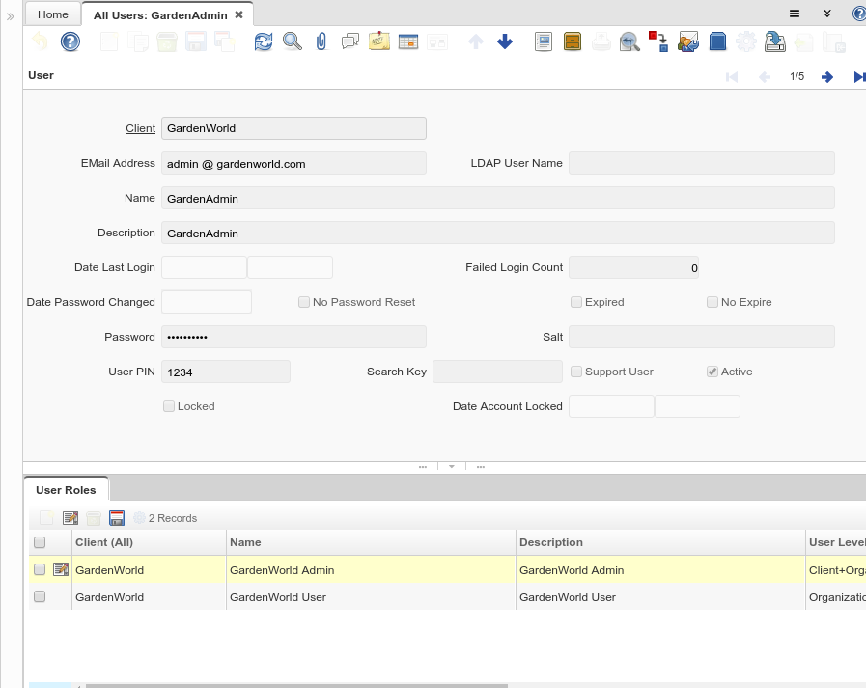Image resolution: width=866 pixels, height=688 pixels.
Task: Click the Name input field
Action: 497,198
